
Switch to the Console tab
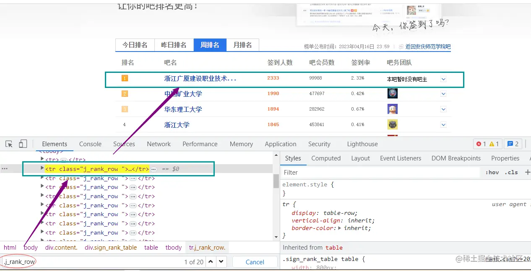pos(90,144)
